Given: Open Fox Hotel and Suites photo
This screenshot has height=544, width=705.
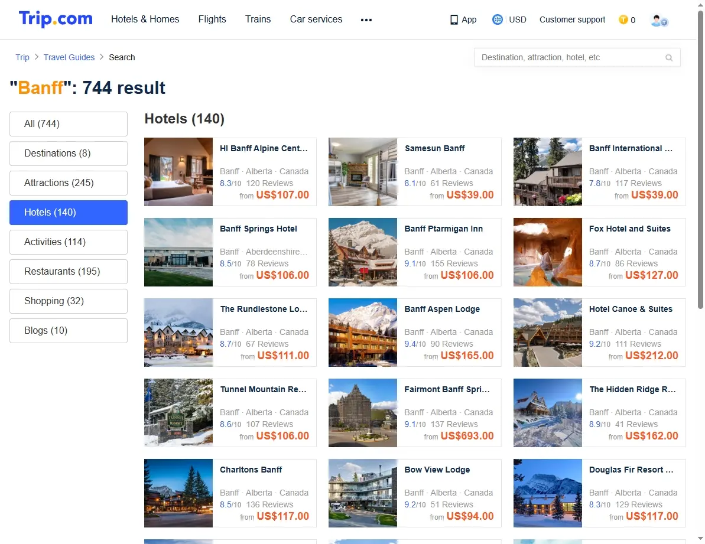Looking at the screenshot, I should [548, 252].
